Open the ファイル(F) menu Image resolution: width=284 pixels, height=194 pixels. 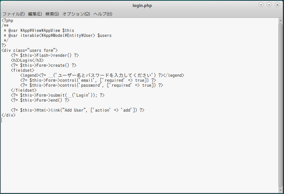13,14
